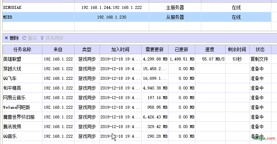Viewport: 277px width, 144px height.
Task: Click the 从服务器 cell
Action: (175, 17)
